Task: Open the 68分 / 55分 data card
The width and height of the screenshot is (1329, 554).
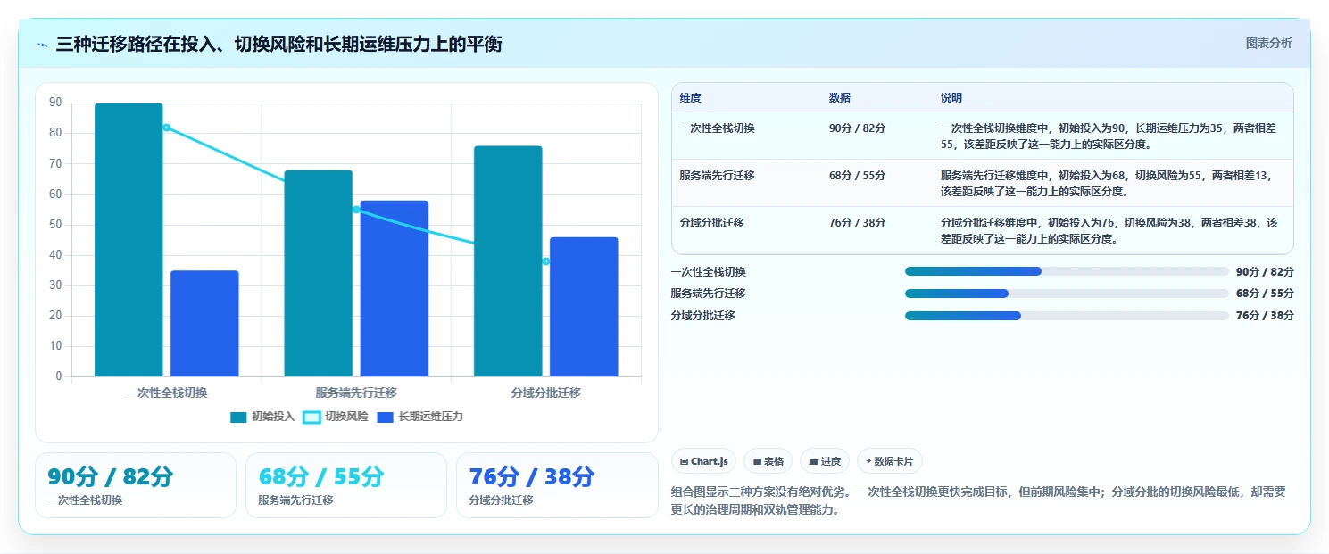Action: click(346, 485)
